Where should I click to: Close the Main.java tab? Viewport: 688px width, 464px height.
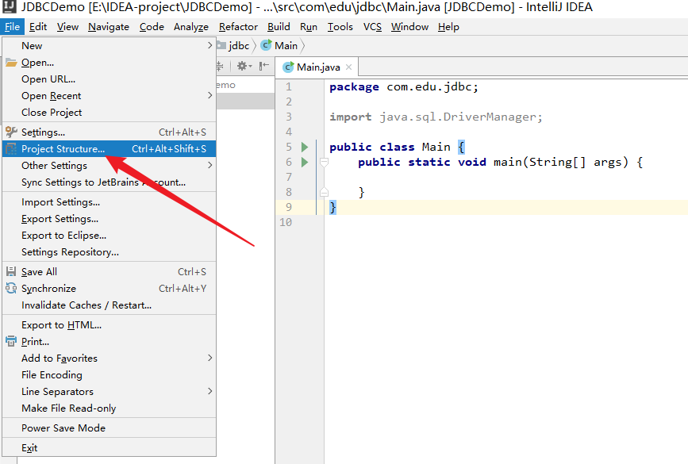[x=349, y=67]
